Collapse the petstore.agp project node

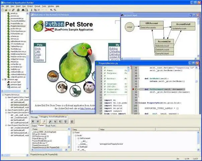coord(3,79)
